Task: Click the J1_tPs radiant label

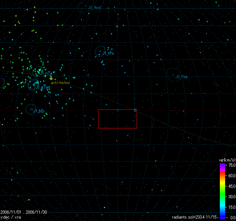Action: [108, 53]
